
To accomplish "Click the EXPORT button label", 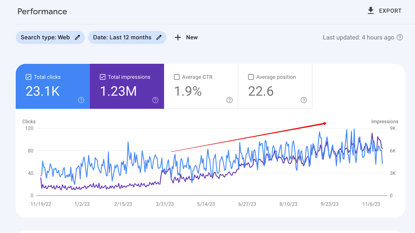I will coord(390,11).
